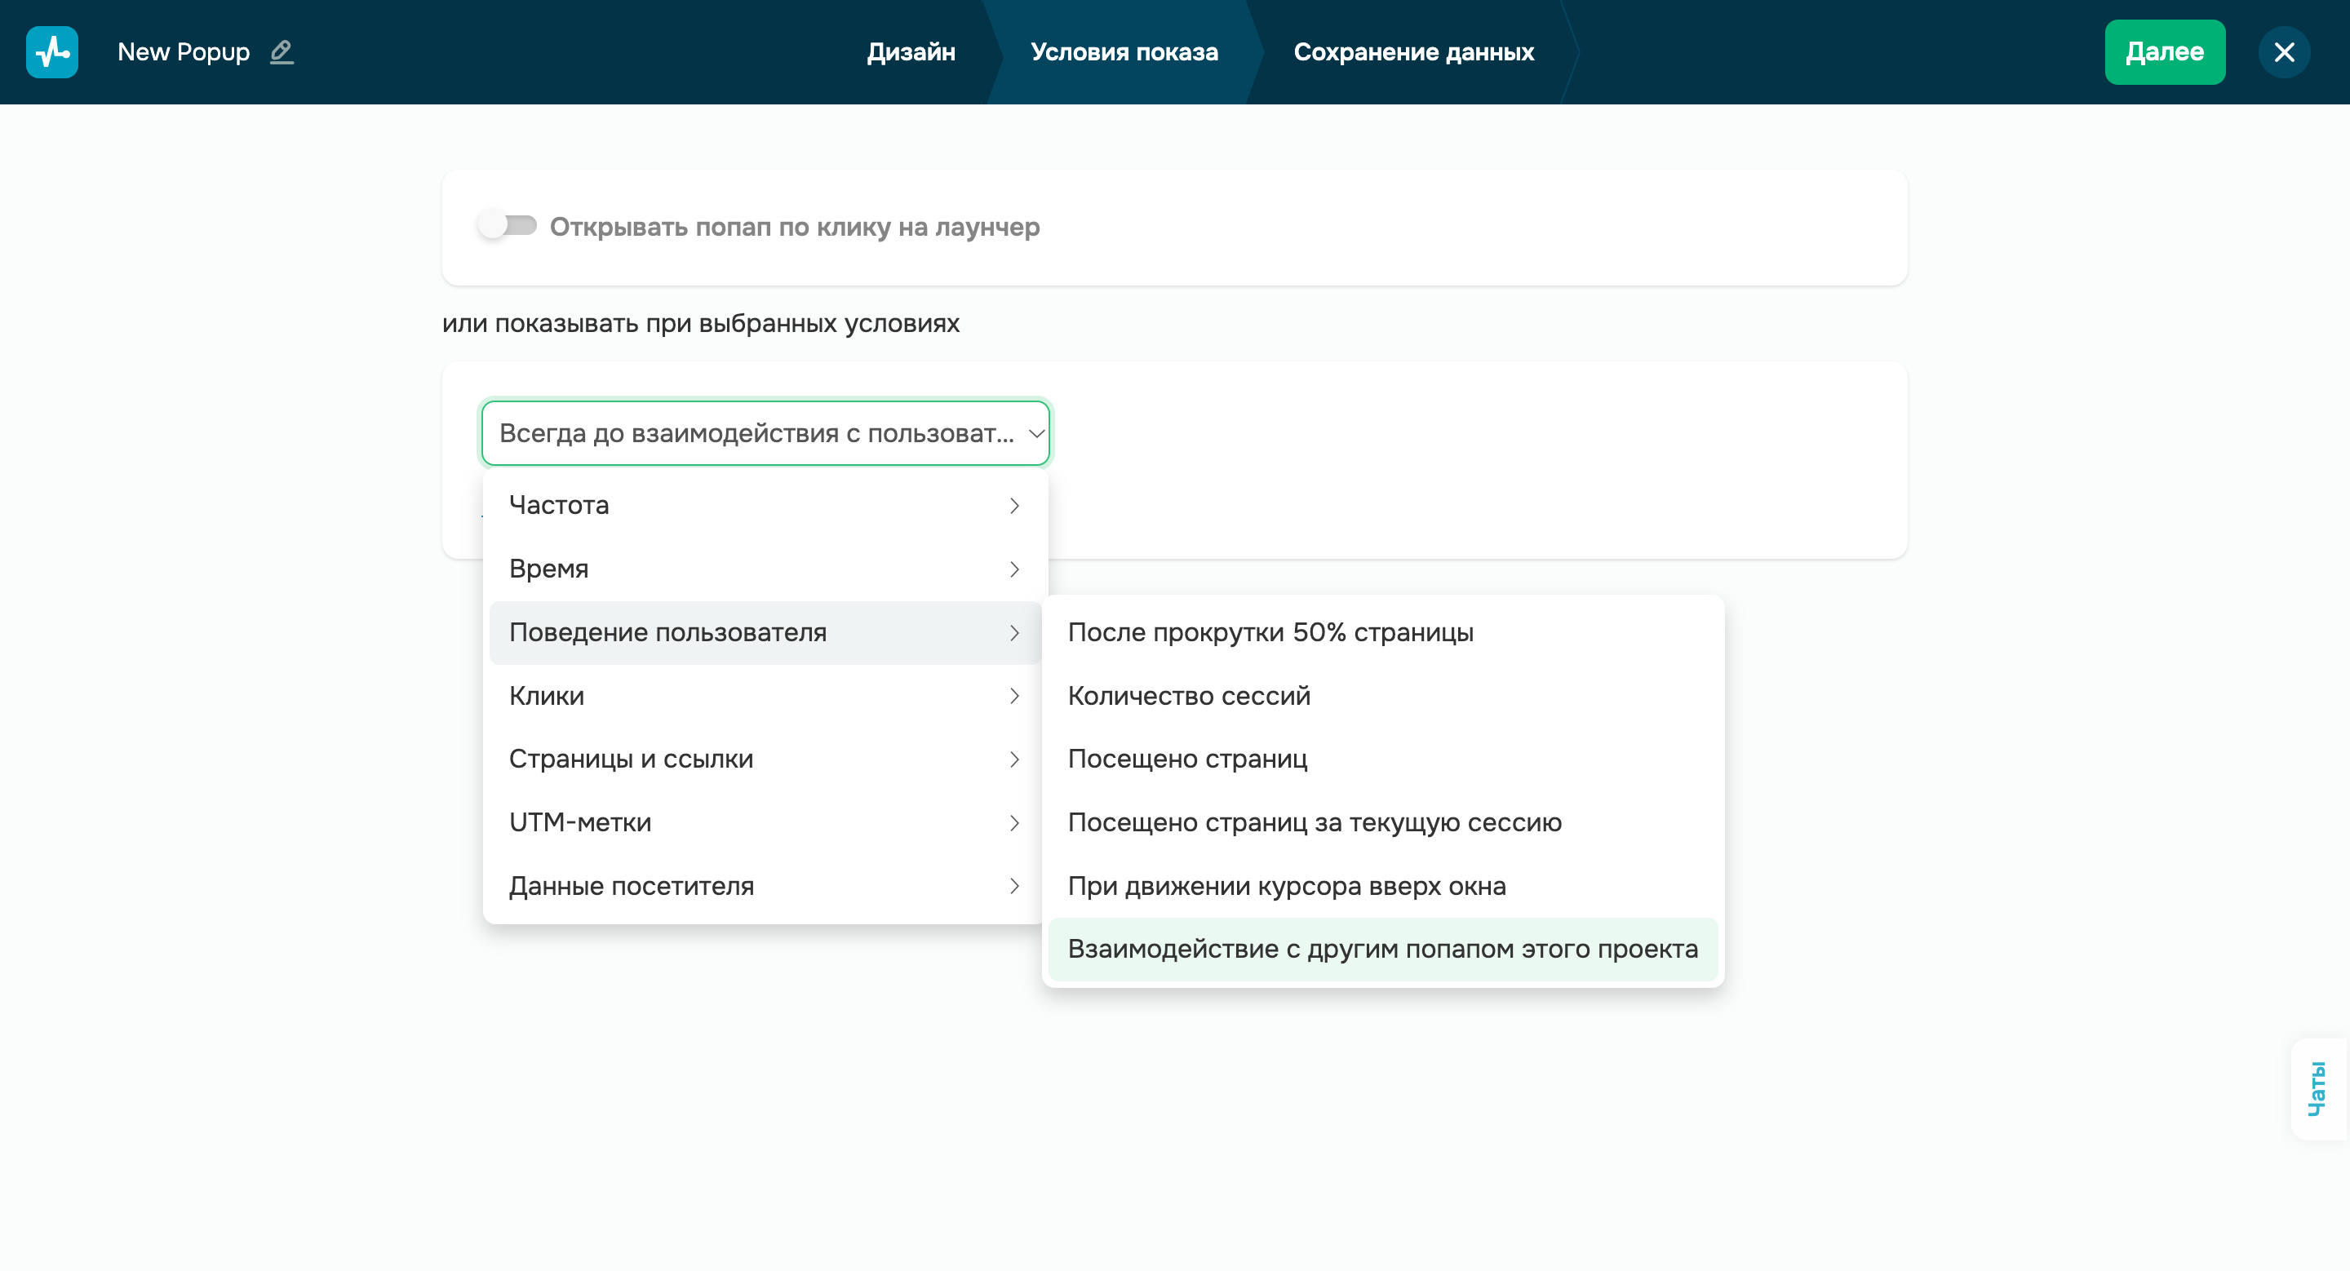Click the pulse logo icon

[52, 52]
